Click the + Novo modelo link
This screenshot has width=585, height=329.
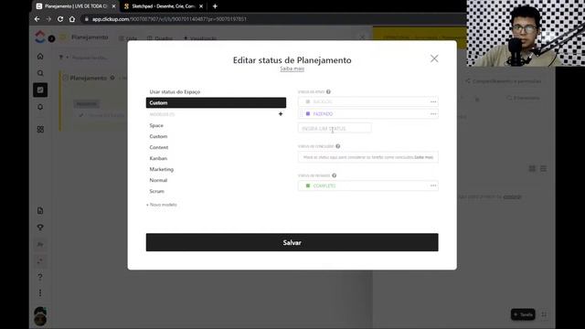click(x=162, y=205)
